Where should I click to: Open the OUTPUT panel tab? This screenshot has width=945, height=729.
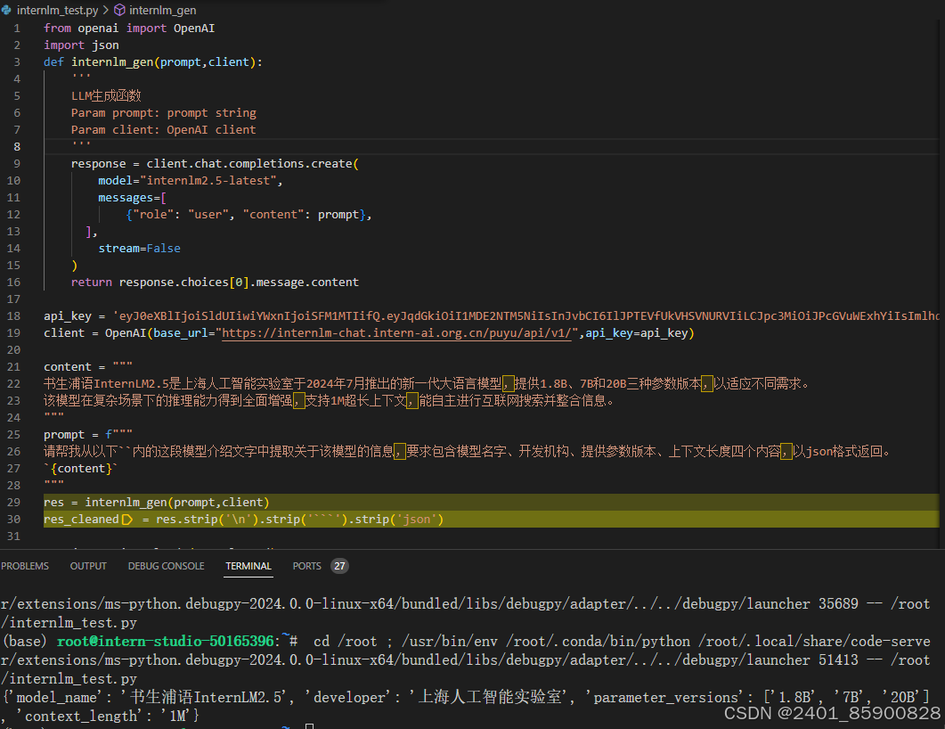[87, 565]
